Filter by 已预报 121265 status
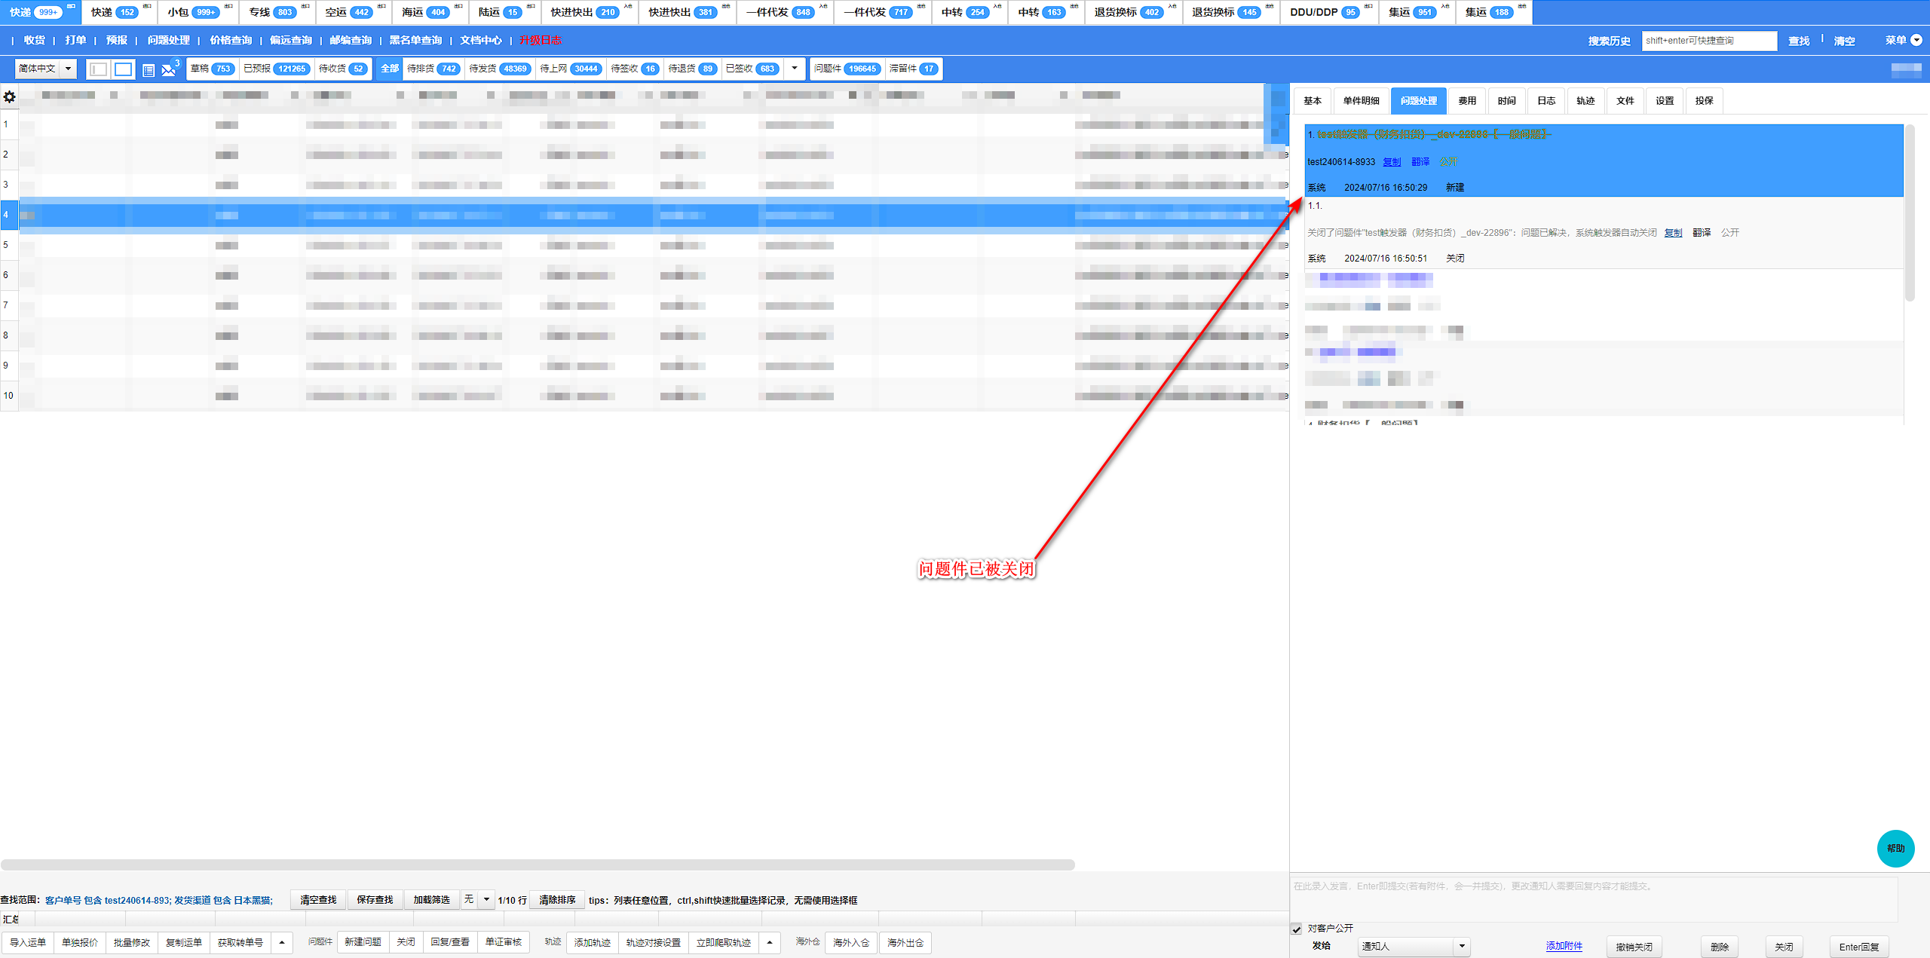This screenshot has width=1930, height=958. point(276,69)
